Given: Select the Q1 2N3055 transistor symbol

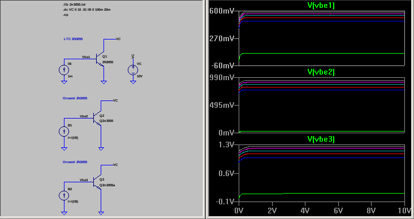Looking at the screenshot, I should tap(100, 59).
